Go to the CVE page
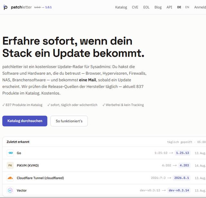 tap(135, 7)
